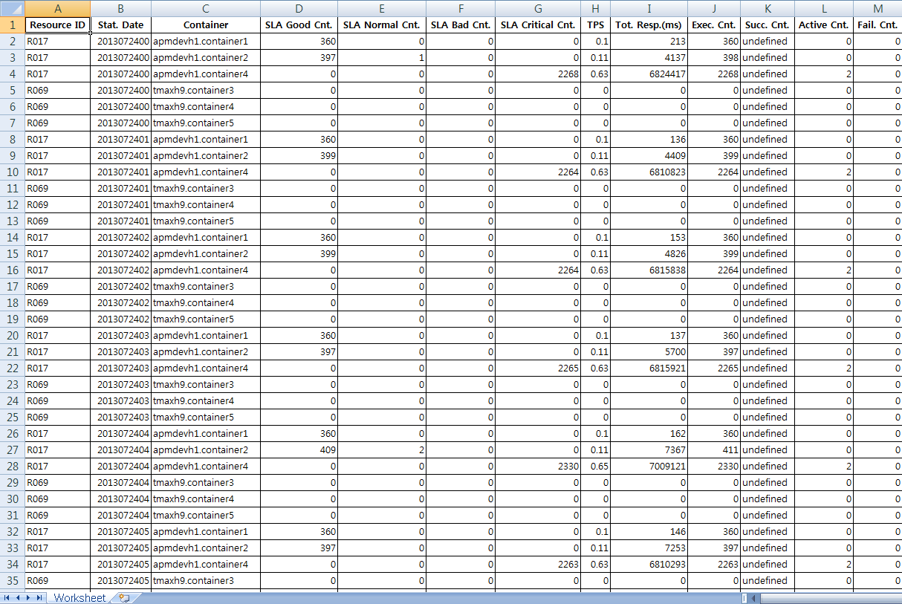Image resolution: width=902 pixels, height=604 pixels.
Task: Select the Exec. Cnt. cell showing 398
Action: click(714, 57)
